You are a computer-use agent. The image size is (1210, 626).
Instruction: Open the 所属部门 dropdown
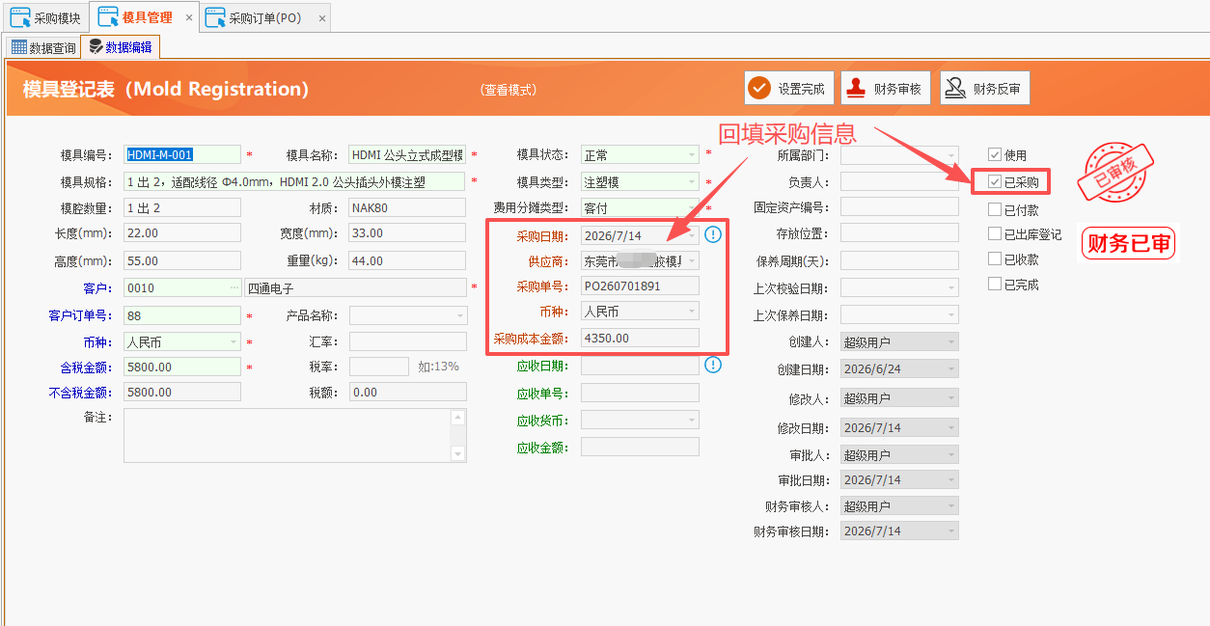click(951, 154)
